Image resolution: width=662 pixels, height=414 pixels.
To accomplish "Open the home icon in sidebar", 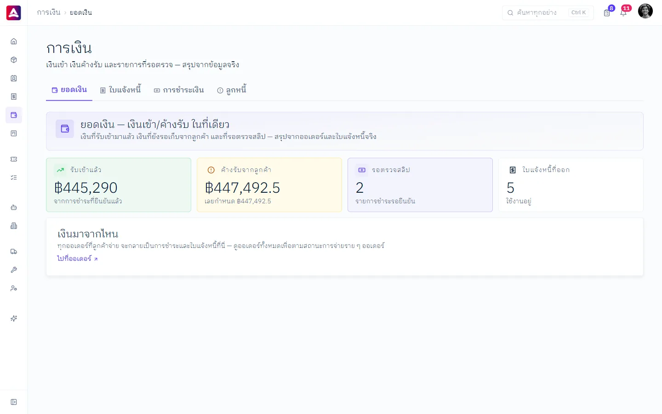I will [x=14, y=41].
